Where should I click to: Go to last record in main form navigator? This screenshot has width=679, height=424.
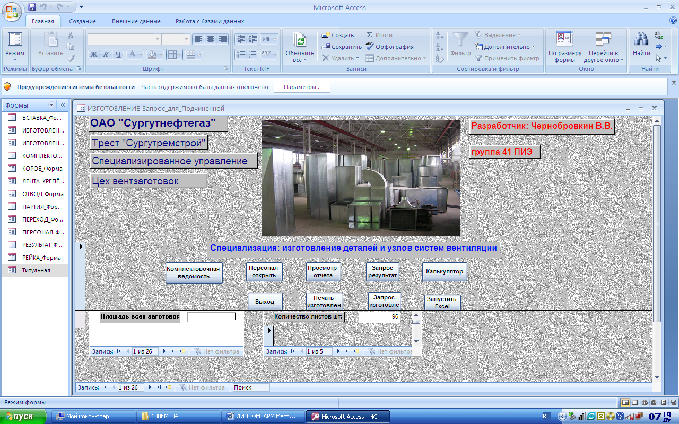[x=159, y=387]
